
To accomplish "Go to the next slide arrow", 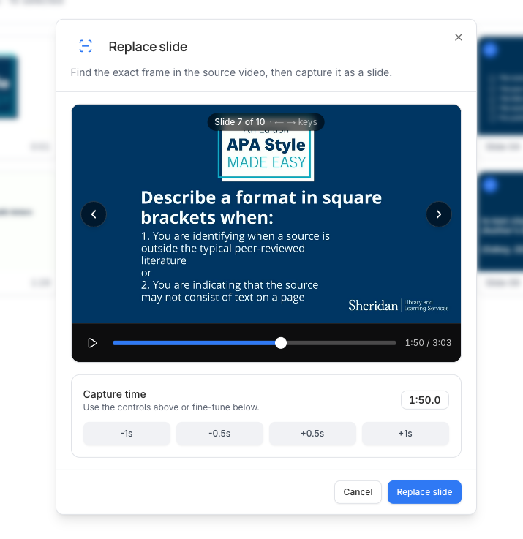I will (438, 214).
